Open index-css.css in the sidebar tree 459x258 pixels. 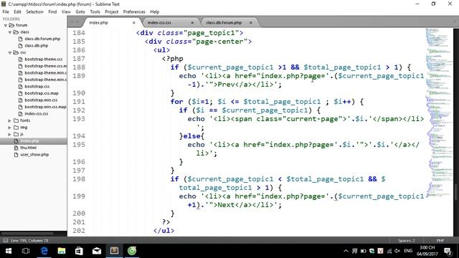(x=37, y=113)
